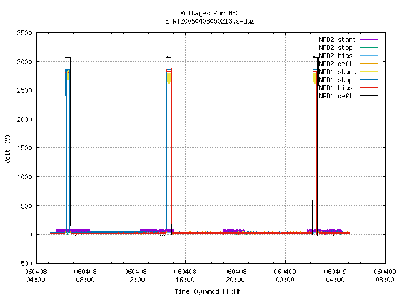Click the 'NPD1 defl' legend label
Viewport: 397px width, 297px height.
(x=336, y=96)
